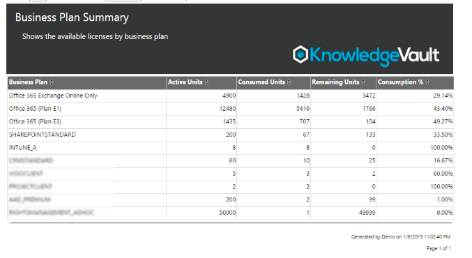Click sort icon beside Remaining Units
Image resolution: width=472 pixels, height=258 pixels.
tap(363, 82)
